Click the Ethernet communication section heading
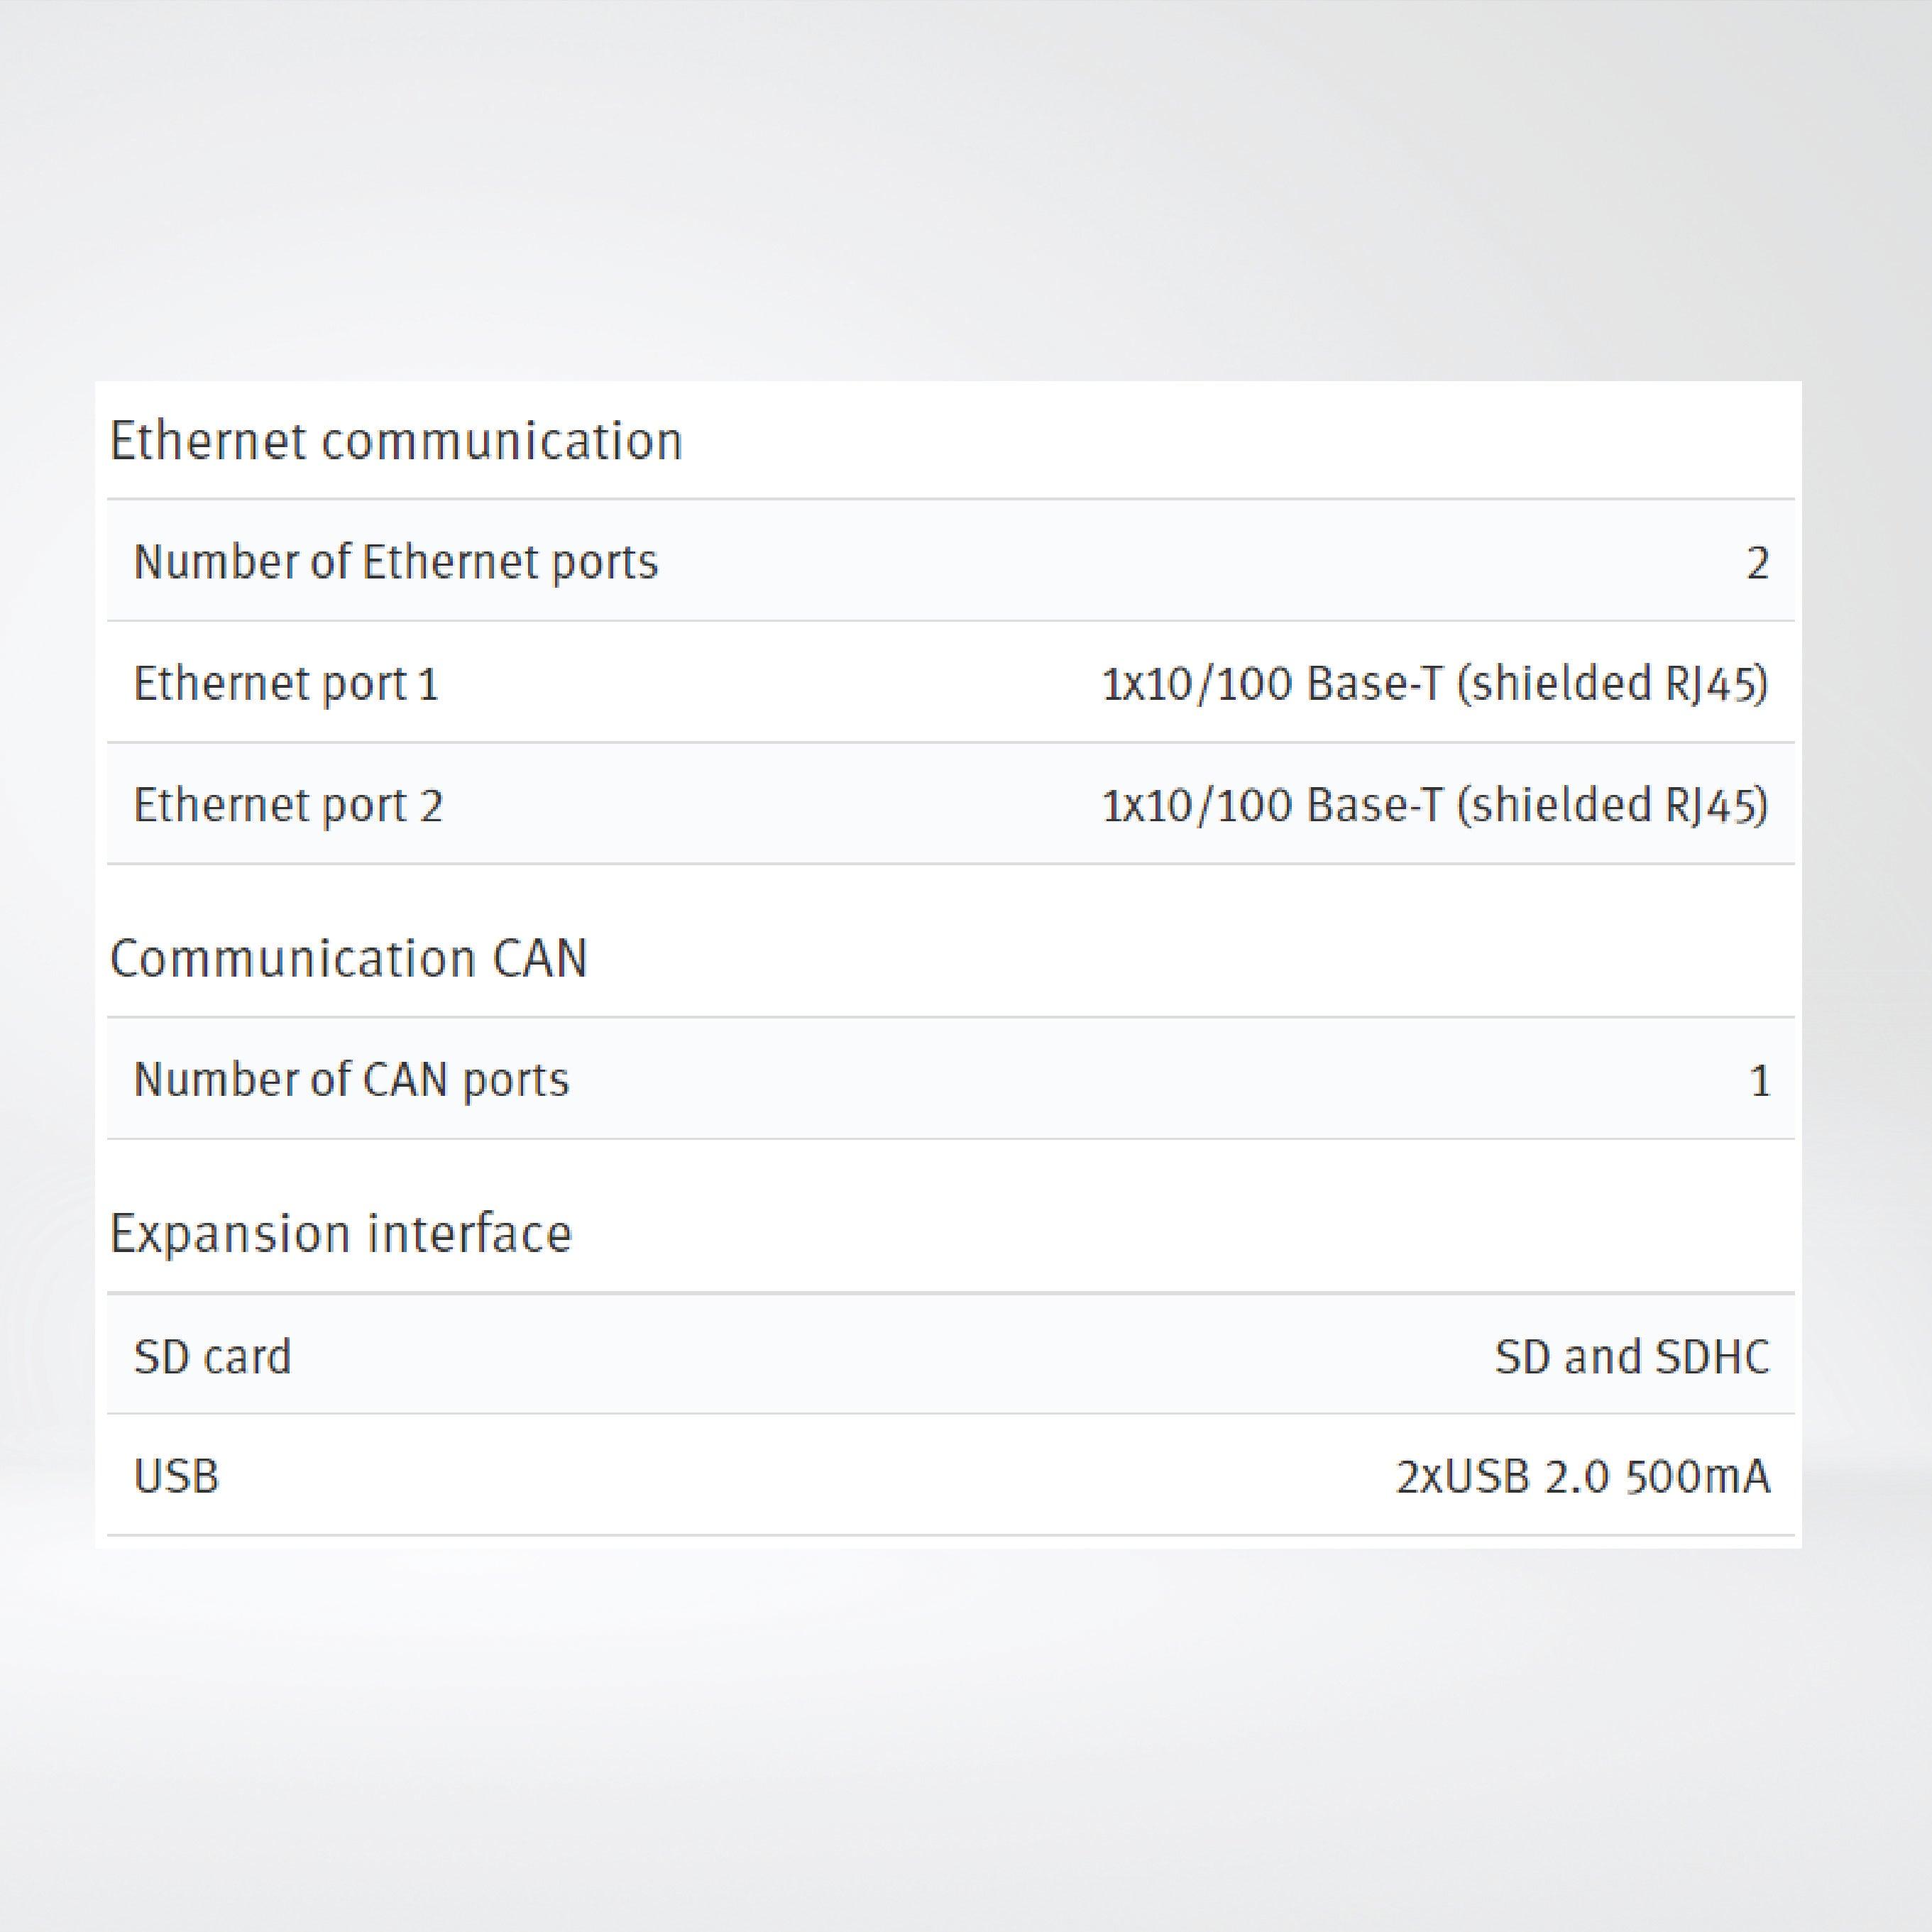Screen dimensions: 1932x1932 [x=396, y=441]
